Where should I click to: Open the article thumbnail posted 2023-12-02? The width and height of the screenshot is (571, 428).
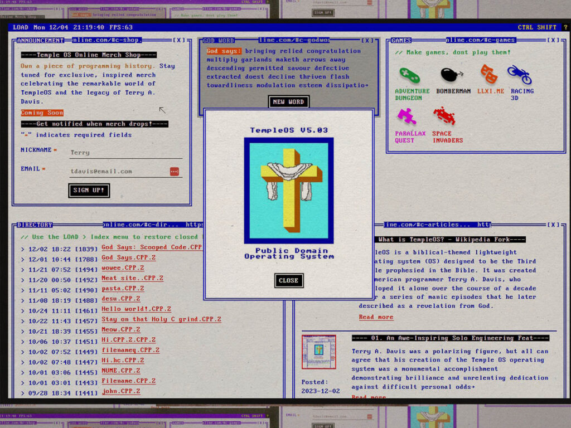[x=318, y=352]
